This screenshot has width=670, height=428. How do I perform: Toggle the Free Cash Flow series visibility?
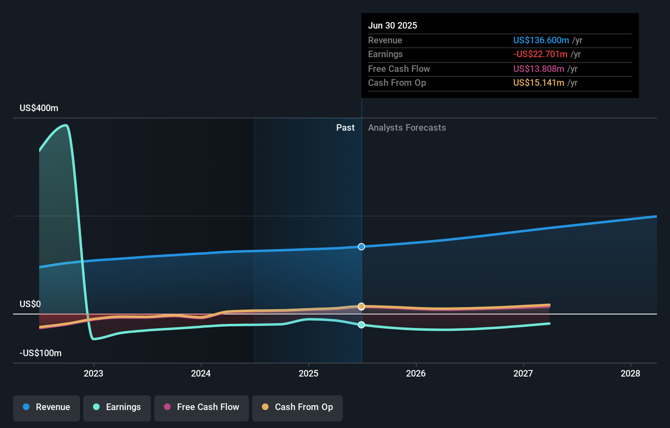[201, 408]
